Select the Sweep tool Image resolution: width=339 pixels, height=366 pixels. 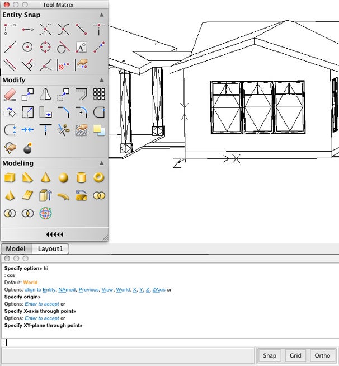[x=63, y=196]
